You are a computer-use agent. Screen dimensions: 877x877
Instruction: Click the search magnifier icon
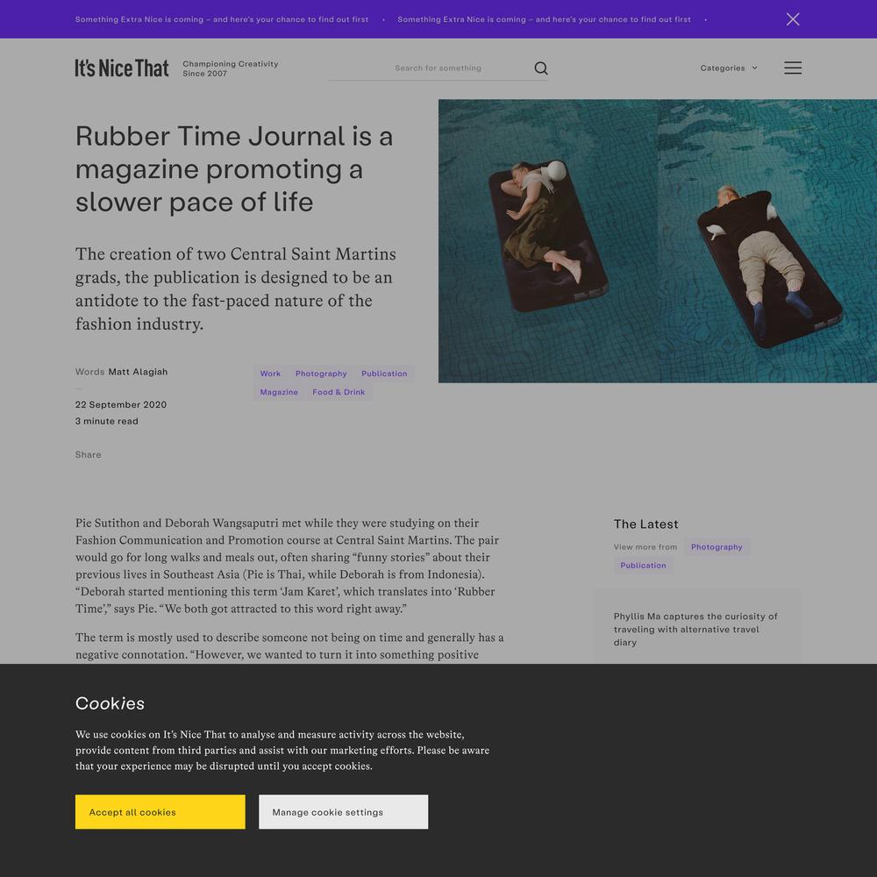pos(541,68)
